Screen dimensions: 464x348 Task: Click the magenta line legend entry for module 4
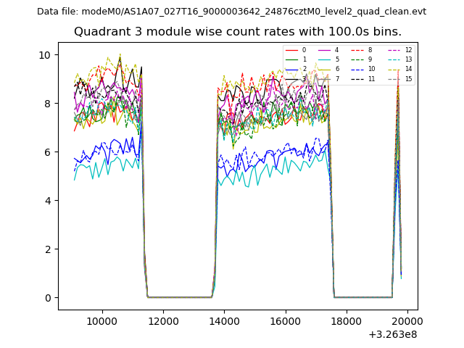324,50
